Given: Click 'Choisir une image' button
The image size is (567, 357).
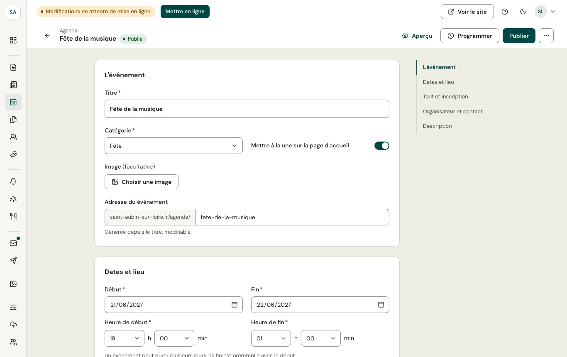Looking at the screenshot, I should coord(142,182).
